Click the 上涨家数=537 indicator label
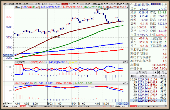This screenshot has width=170, height=110. click(36, 62)
